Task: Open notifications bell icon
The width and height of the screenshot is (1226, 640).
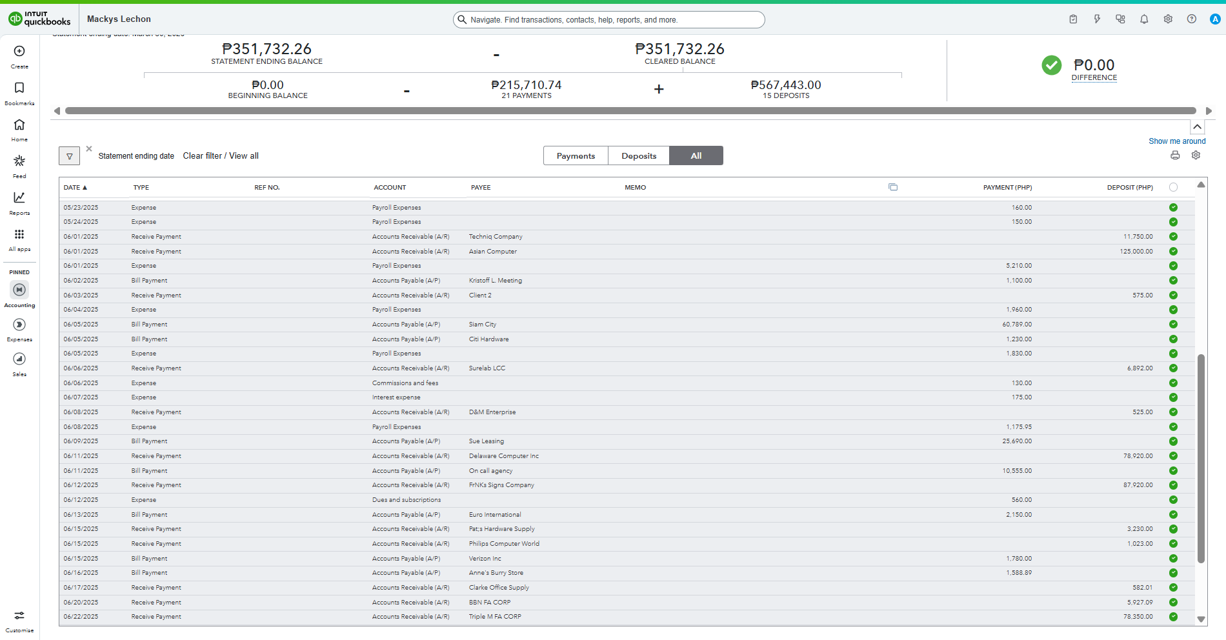Action: pos(1144,19)
